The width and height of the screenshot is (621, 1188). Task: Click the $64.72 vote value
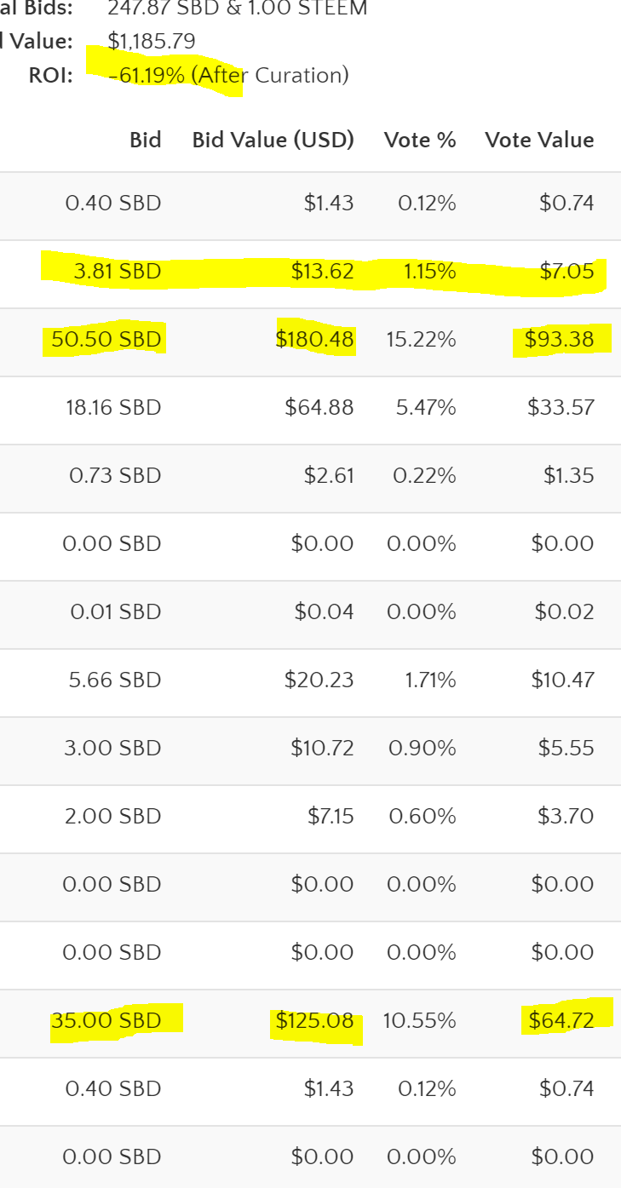pos(561,1020)
